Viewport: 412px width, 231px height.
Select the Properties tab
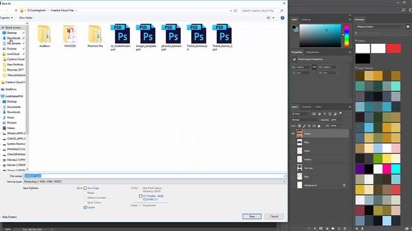[297, 52]
